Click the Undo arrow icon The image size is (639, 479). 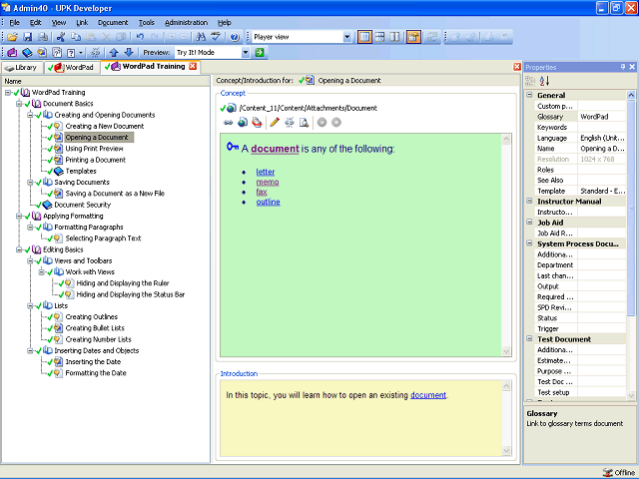(x=140, y=37)
